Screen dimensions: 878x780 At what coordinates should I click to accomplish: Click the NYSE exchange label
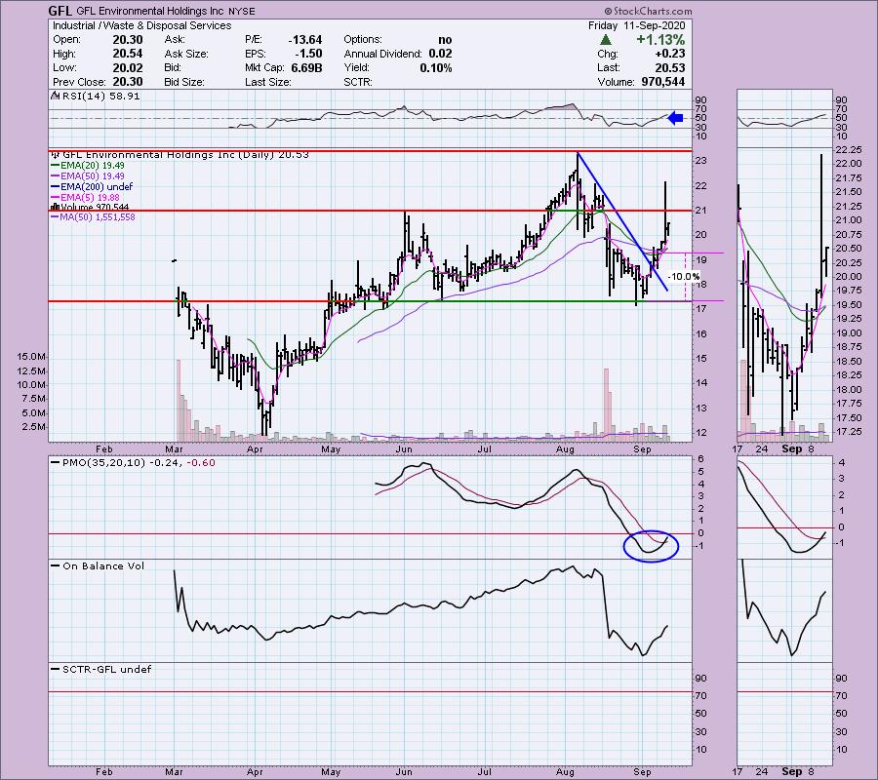pyautogui.click(x=241, y=11)
